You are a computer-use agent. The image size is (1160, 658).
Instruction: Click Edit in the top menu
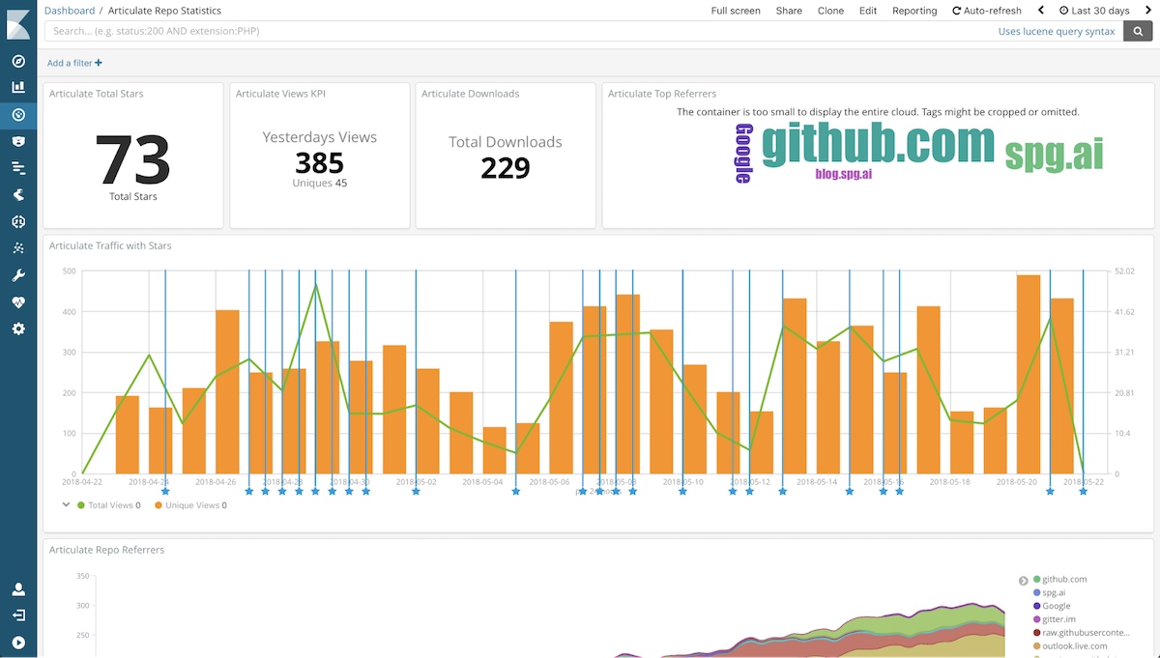868,11
